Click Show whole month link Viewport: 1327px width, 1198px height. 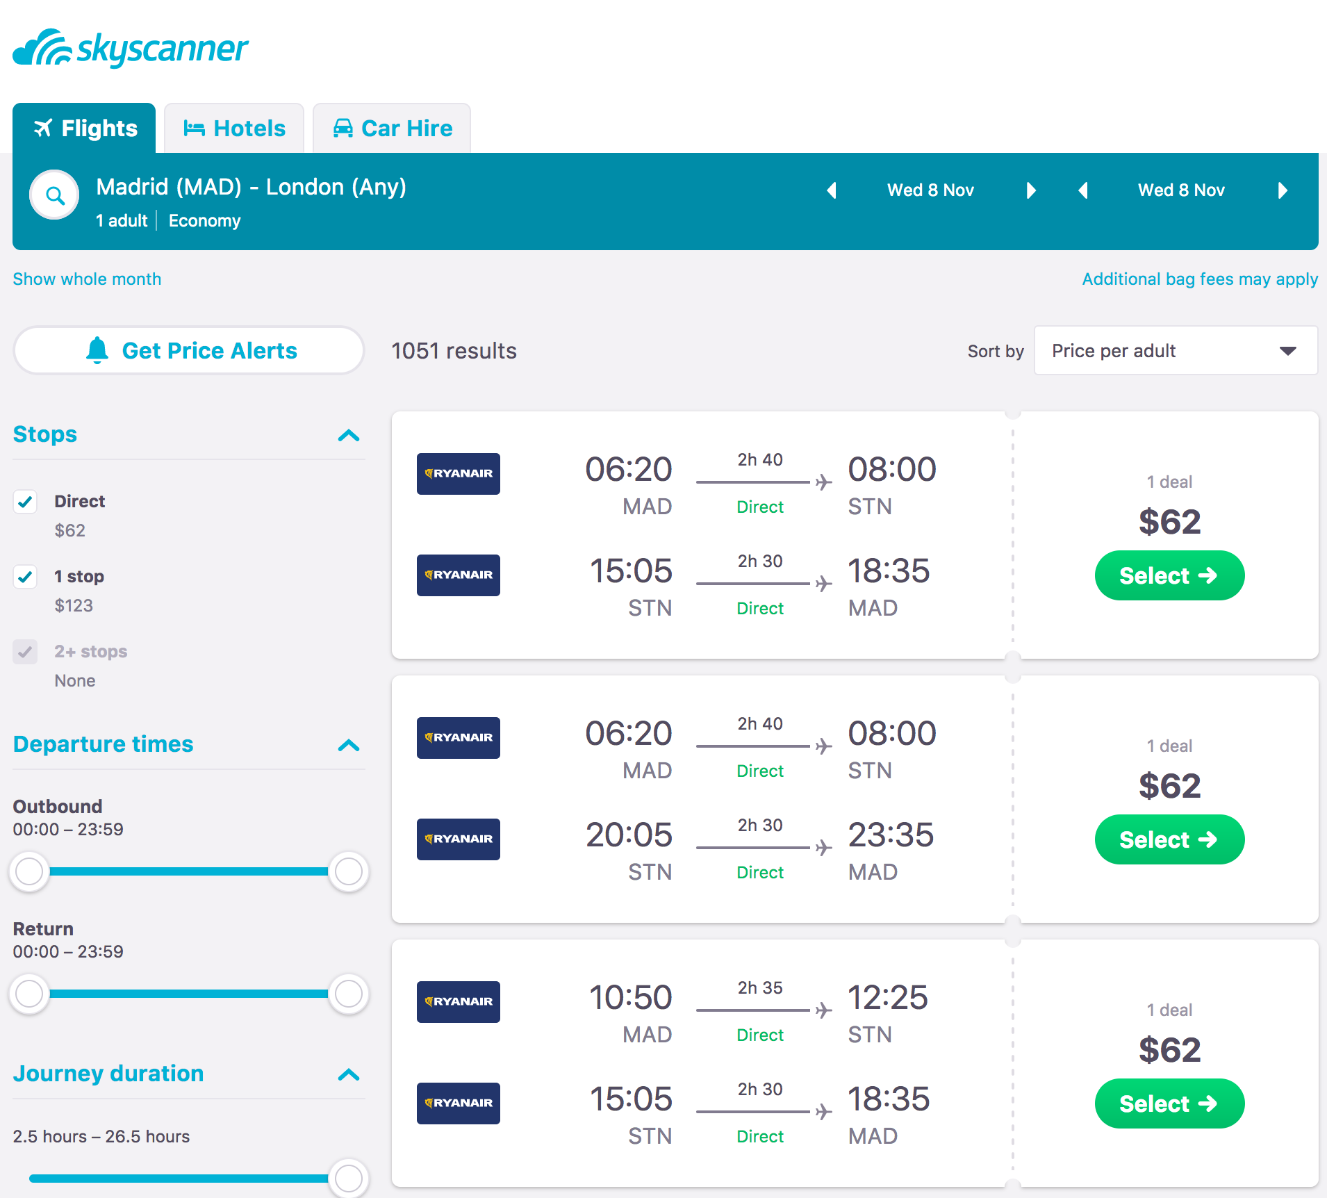pyautogui.click(x=87, y=279)
